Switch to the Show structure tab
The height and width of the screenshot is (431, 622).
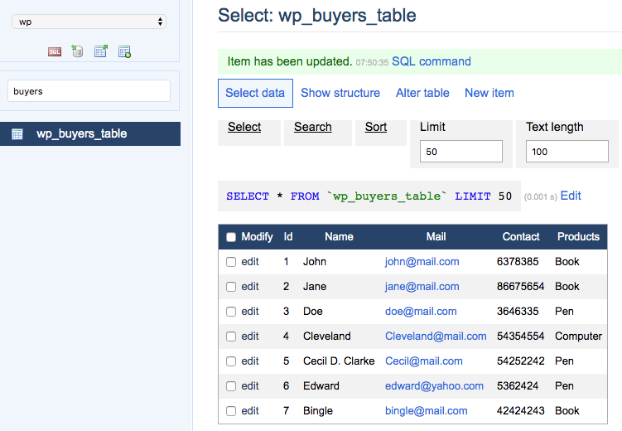click(340, 93)
